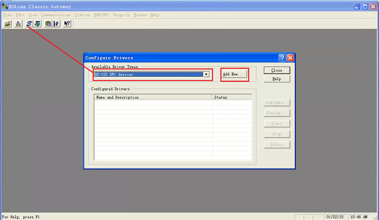The height and width of the screenshot is (220, 379).
Task: Activate the What's This help pointer icon
Action: click(x=67, y=24)
